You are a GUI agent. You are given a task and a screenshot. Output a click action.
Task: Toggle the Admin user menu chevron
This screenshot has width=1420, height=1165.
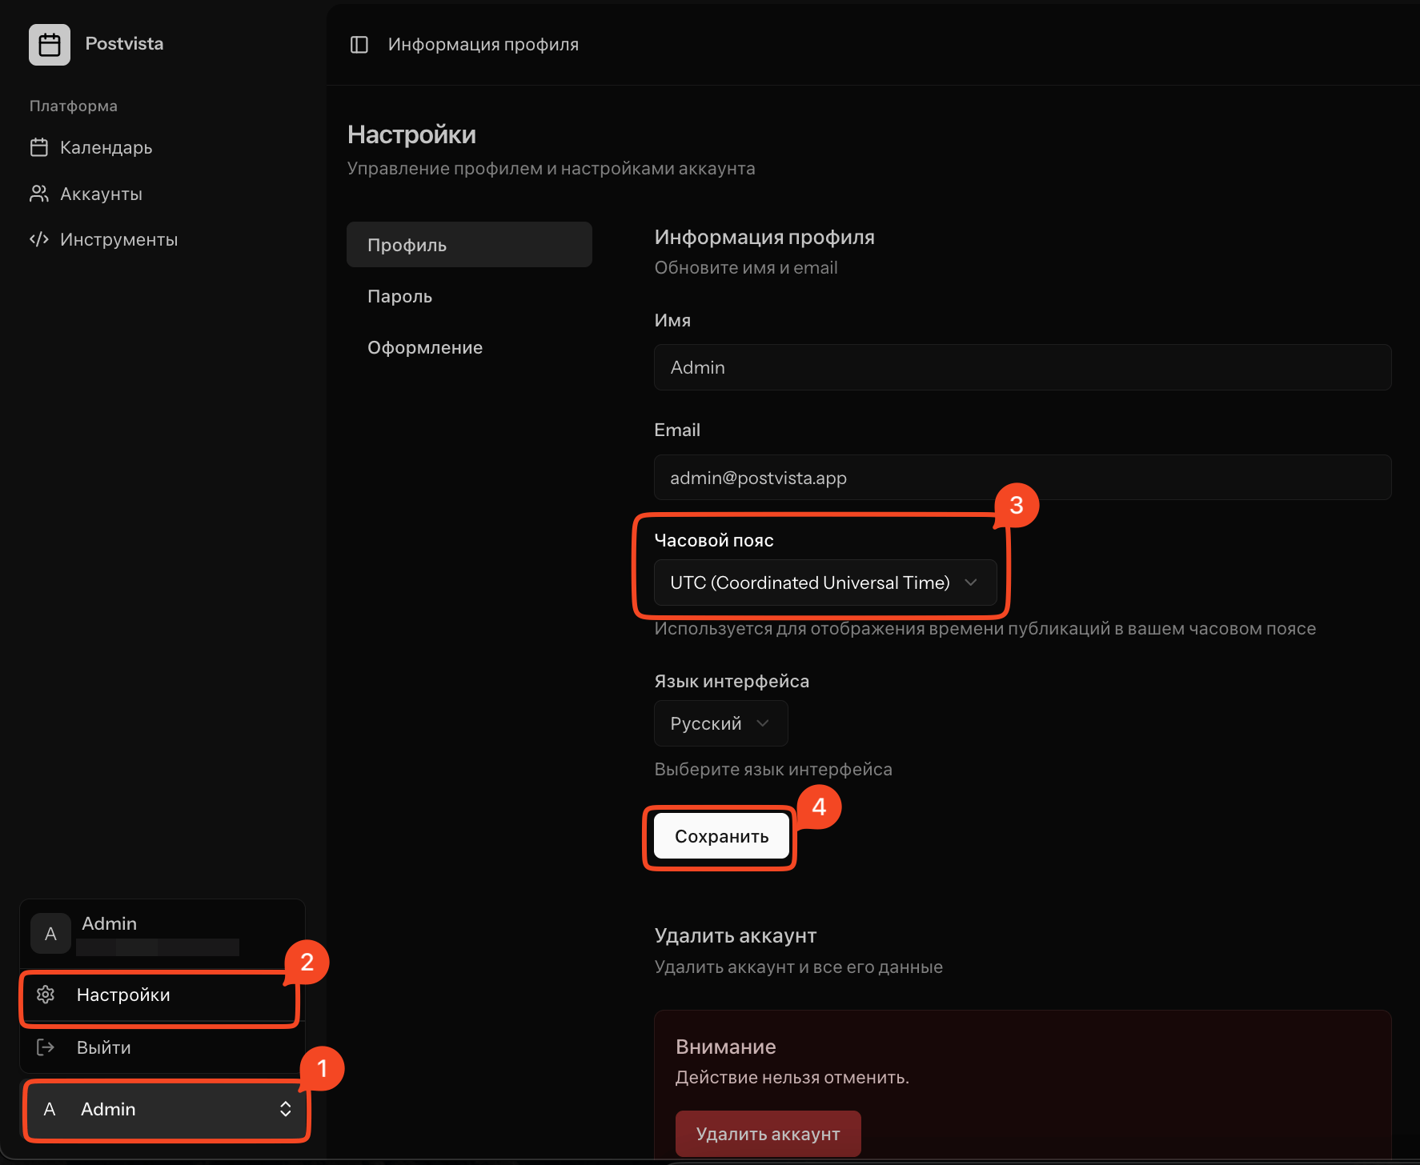[x=285, y=1109]
